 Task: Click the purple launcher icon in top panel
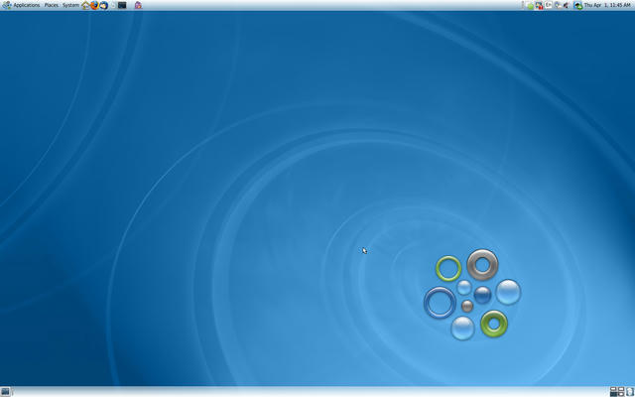click(138, 5)
